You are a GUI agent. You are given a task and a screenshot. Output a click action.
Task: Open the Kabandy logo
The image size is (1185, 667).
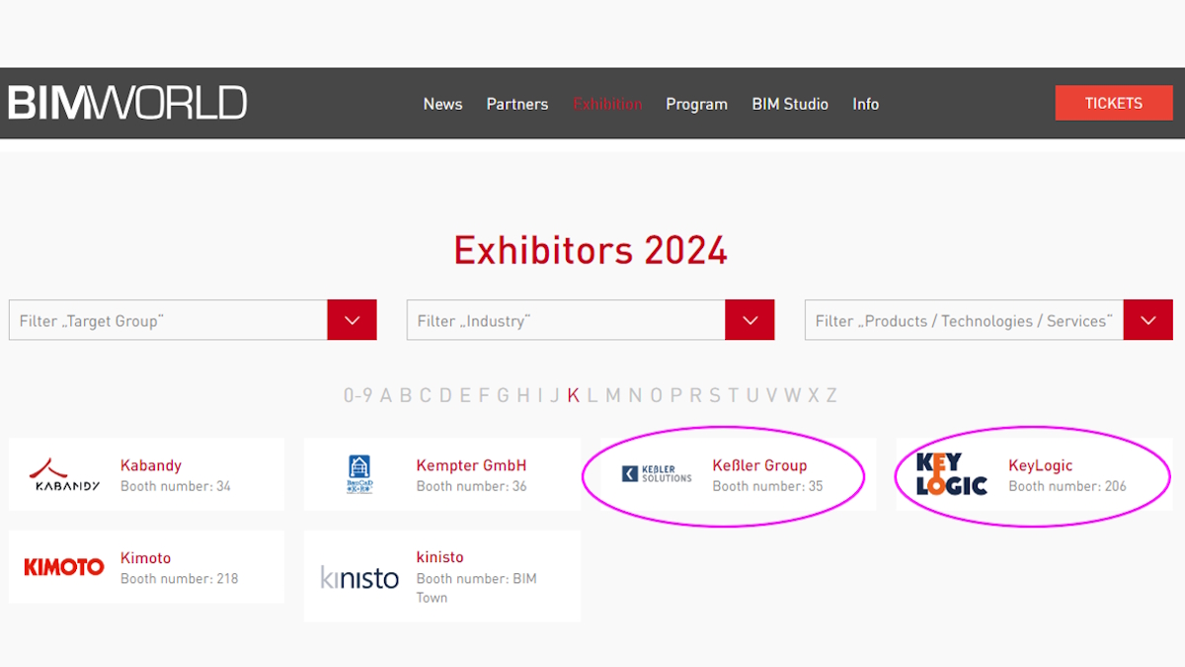[65, 474]
